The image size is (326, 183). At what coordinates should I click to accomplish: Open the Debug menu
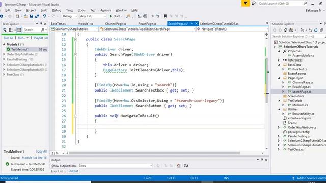tap(57, 10)
